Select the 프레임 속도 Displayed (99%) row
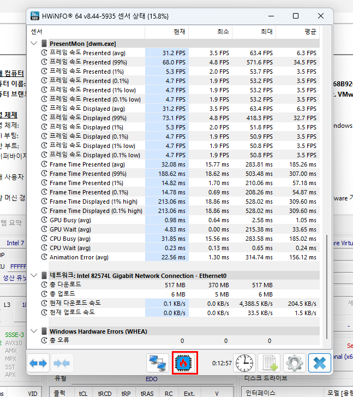353x397 pixels. (x=180, y=118)
